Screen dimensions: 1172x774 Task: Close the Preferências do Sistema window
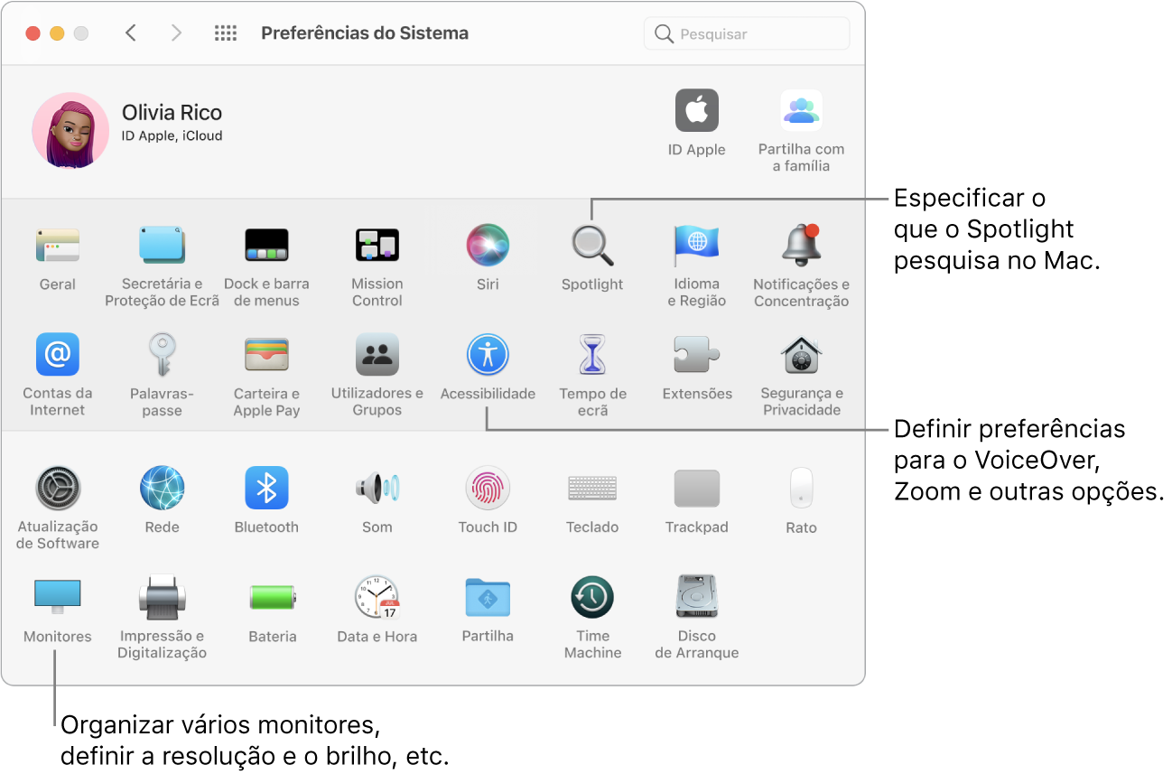pyautogui.click(x=33, y=33)
